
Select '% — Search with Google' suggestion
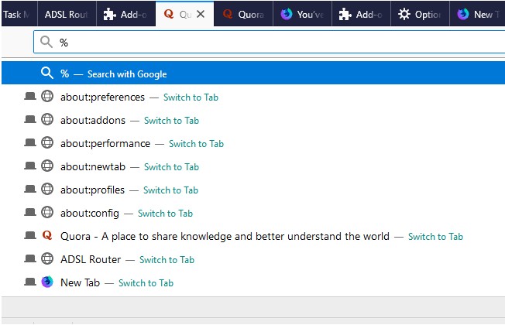(x=113, y=74)
